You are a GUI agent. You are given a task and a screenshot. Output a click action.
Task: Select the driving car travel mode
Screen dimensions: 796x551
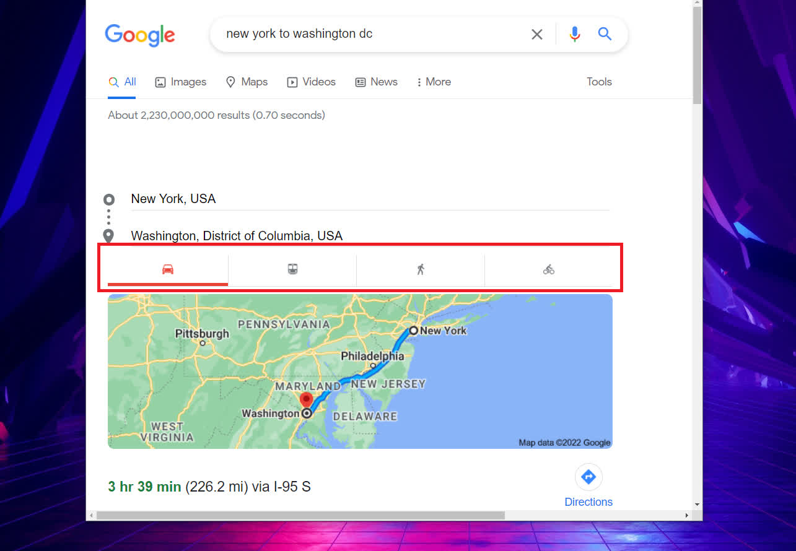coord(168,269)
